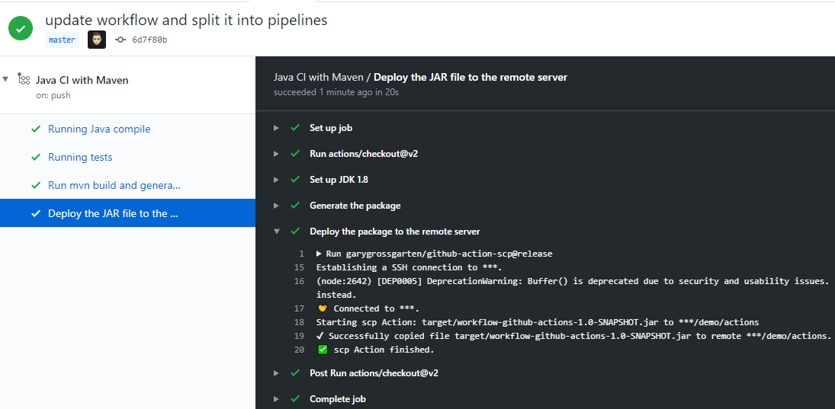
Task: Click the master branch label
Action: click(63, 40)
